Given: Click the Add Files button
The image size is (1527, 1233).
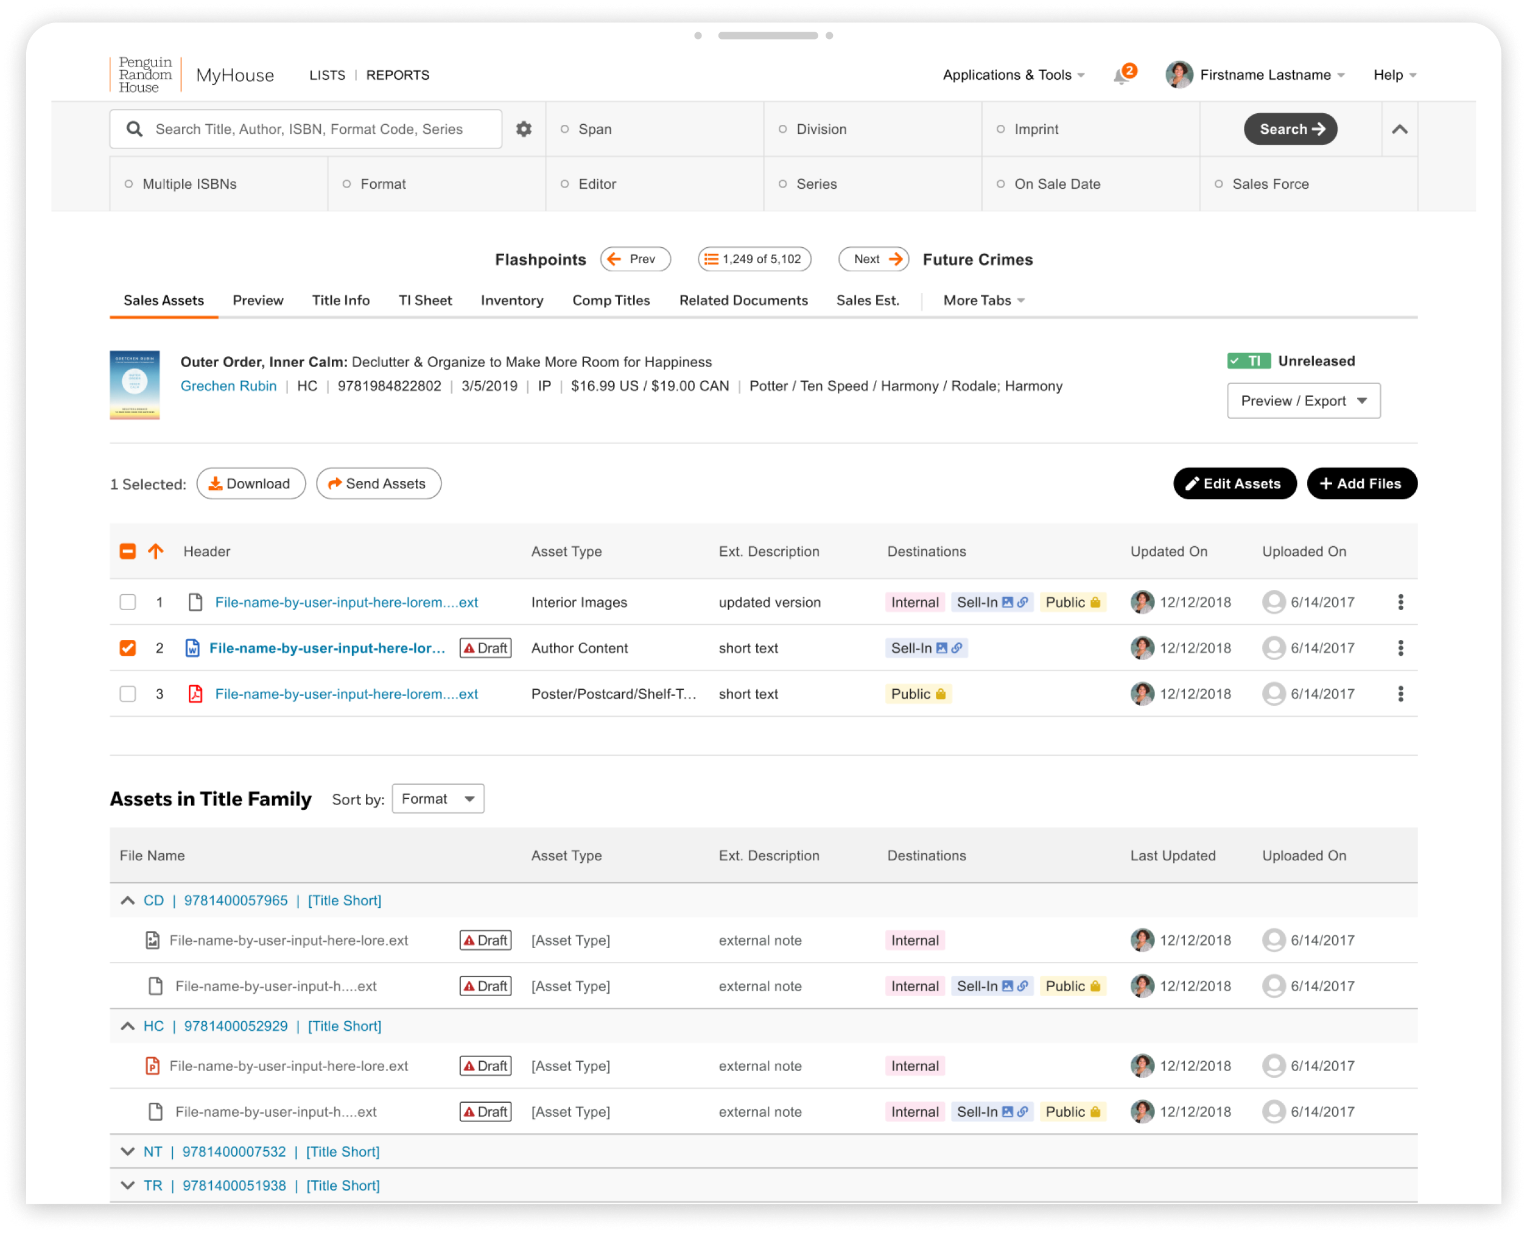Looking at the screenshot, I should tap(1361, 483).
